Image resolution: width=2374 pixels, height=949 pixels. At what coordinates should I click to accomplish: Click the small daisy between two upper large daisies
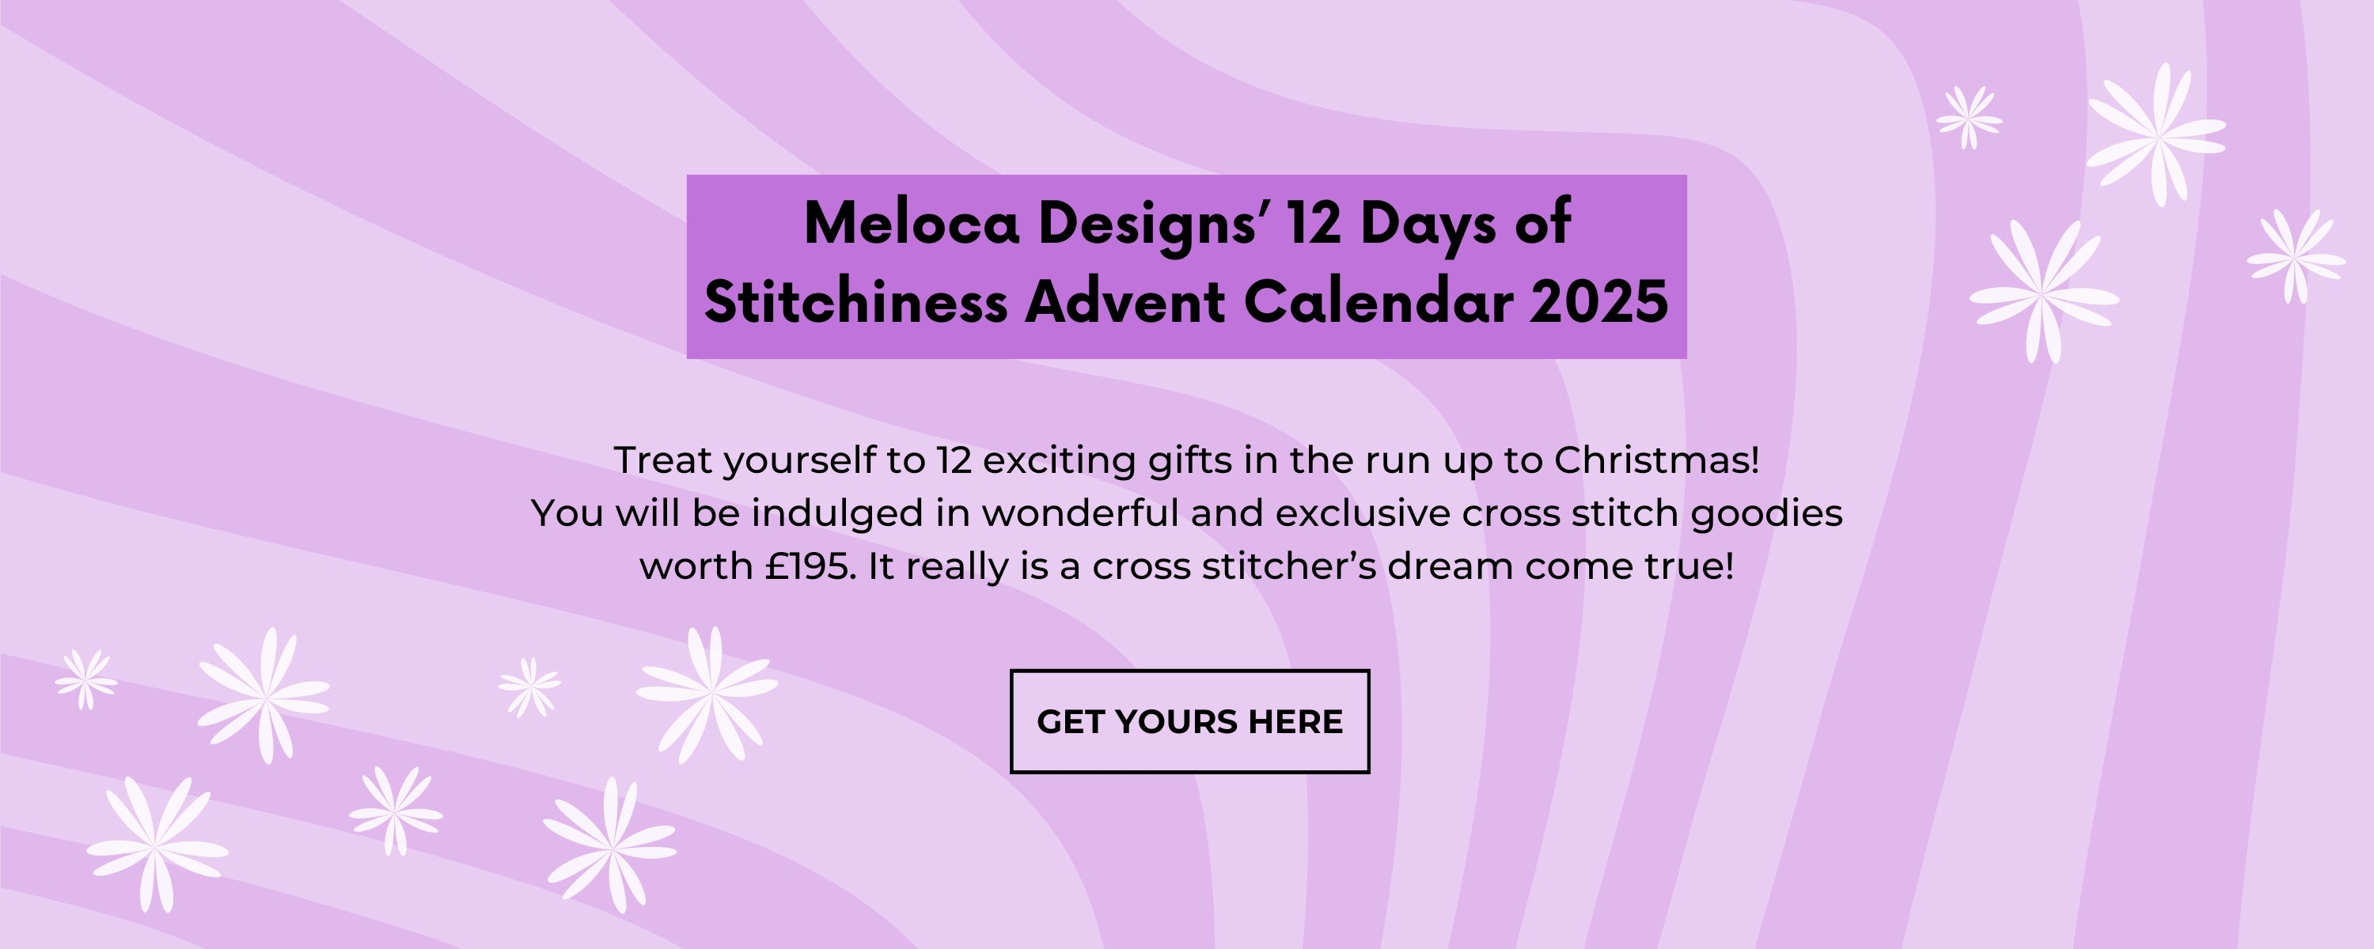point(529,686)
